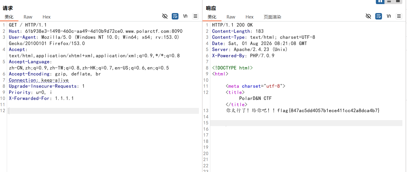Toggle hidden characters eye icon in response panel
The height and width of the screenshot is (172, 407).
368,16
